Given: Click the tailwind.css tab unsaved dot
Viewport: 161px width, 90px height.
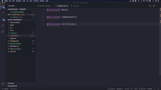Looking at the screenshot, I should [x=67, y=6].
